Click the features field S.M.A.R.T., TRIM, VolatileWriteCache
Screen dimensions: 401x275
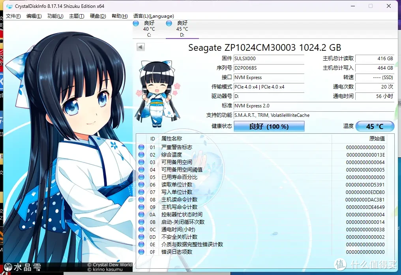point(314,115)
